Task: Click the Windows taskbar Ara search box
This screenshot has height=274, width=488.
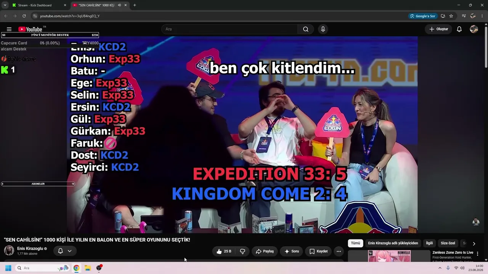Action: coord(42,268)
